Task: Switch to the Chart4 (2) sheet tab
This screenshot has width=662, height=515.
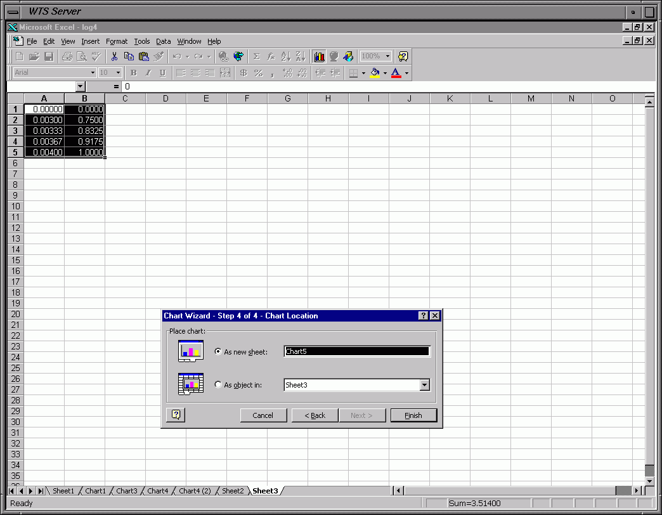Action: click(x=195, y=491)
